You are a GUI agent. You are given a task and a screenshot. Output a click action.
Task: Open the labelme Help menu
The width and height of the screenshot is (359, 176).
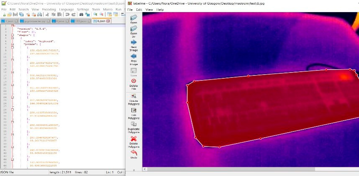click(160, 10)
